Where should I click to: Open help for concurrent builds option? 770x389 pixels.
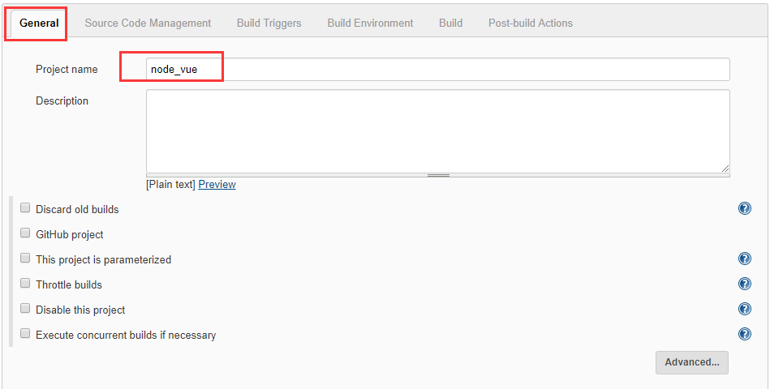pos(744,335)
